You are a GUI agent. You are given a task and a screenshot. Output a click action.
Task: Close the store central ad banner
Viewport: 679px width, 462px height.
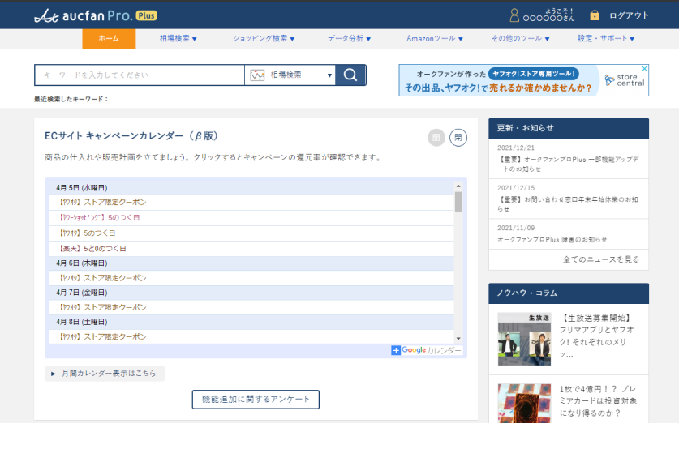click(644, 68)
